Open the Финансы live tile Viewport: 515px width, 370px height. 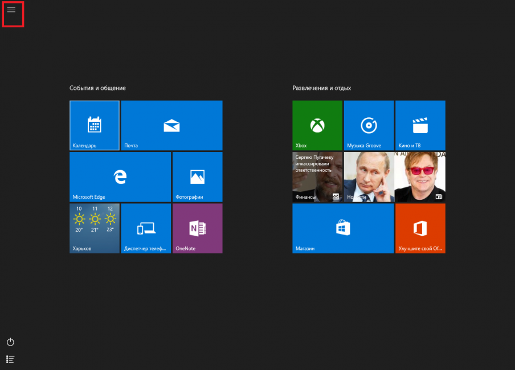click(317, 177)
